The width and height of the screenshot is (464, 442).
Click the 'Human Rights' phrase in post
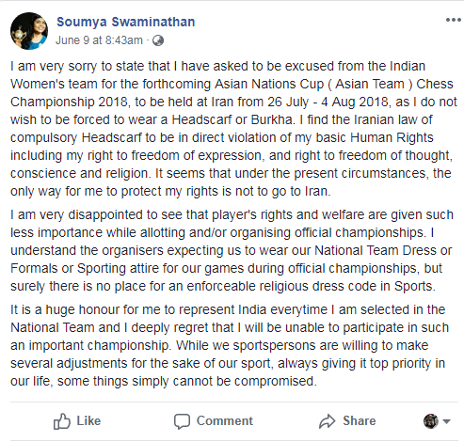pyautogui.click(x=392, y=137)
